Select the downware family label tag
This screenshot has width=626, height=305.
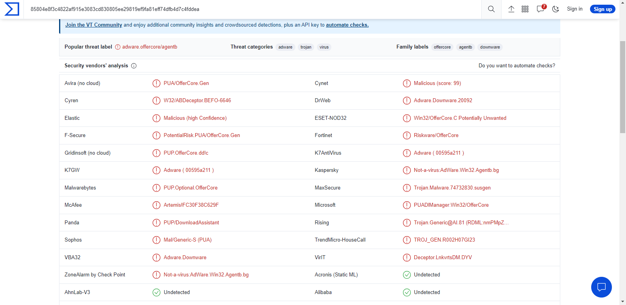pyautogui.click(x=490, y=47)
